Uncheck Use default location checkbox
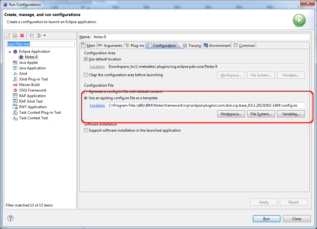 coord(86,59)
